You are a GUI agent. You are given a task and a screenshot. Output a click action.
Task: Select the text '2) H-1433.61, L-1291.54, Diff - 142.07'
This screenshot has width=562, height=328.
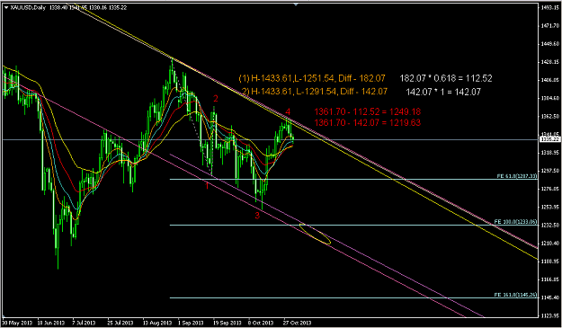[315, 92]
